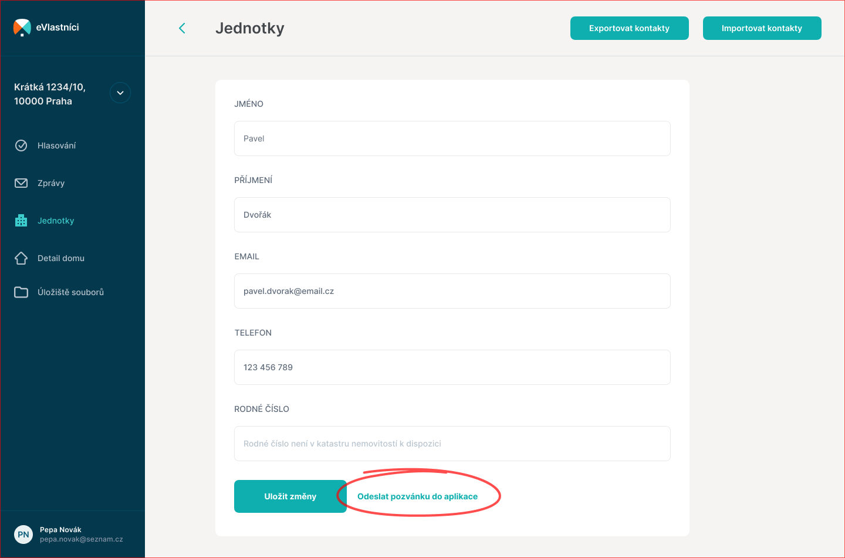The image size is (845, 558).
Task: Select the Email input field
Action: [452, 291]
